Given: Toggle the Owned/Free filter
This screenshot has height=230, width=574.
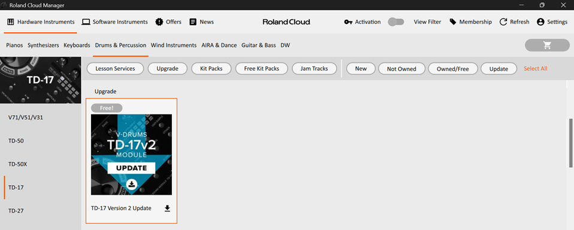Looking at the screenshot, I should point(453,69).
